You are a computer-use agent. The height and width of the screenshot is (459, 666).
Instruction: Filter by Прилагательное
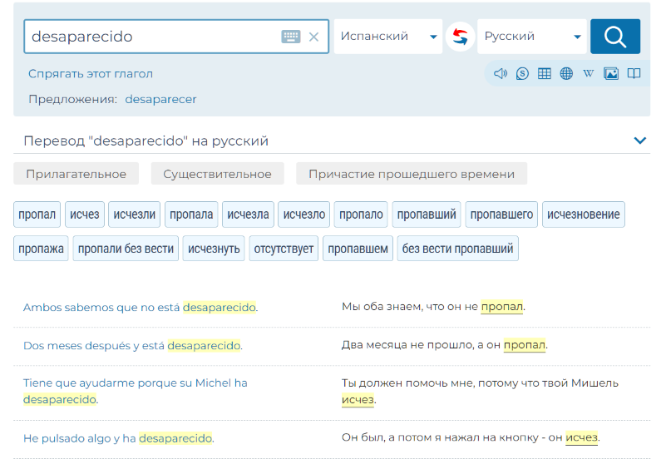[76, 174]
